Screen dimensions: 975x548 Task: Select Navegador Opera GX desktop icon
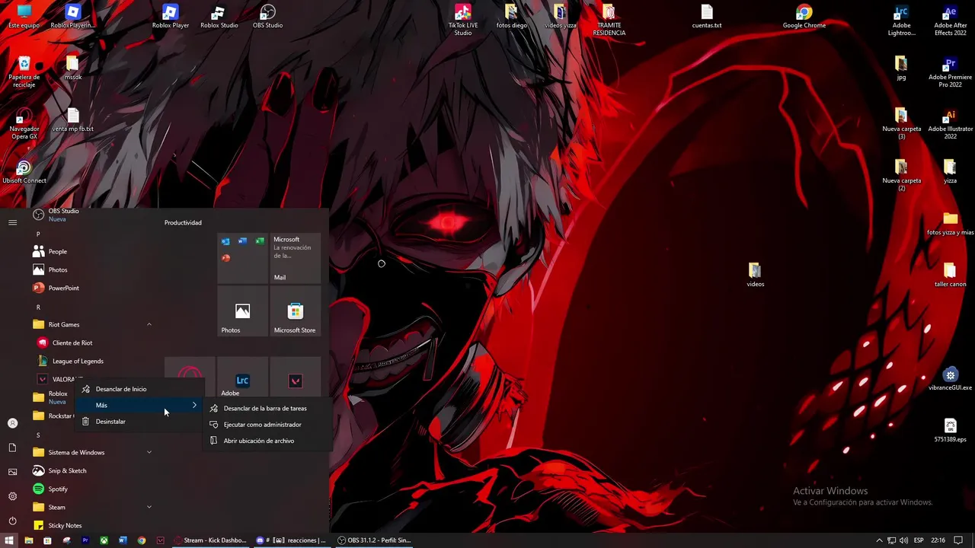[x=24, y=124]
